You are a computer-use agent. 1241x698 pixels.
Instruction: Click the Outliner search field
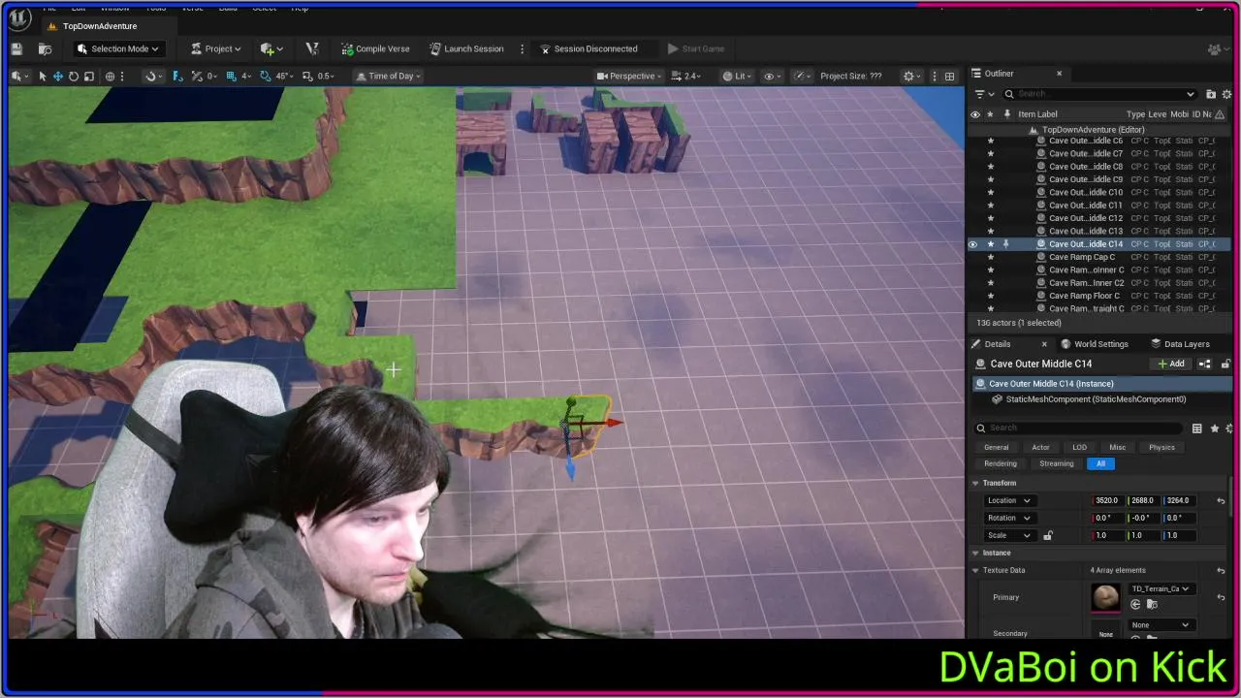click(x=1100, y=94)
